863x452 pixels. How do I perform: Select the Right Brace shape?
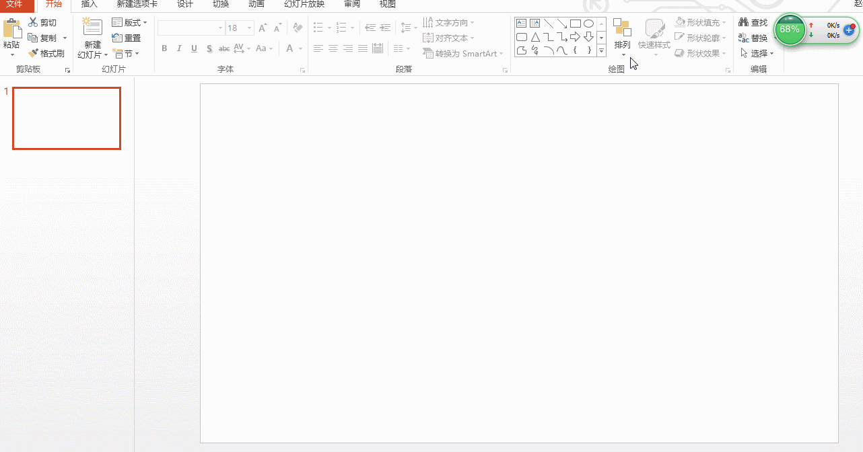[x=589, y=50]
